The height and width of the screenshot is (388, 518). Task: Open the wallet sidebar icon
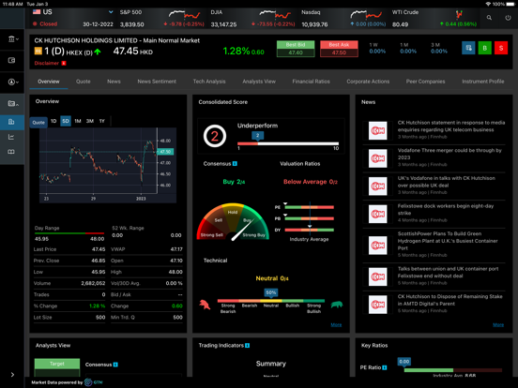tap(11, 60)
